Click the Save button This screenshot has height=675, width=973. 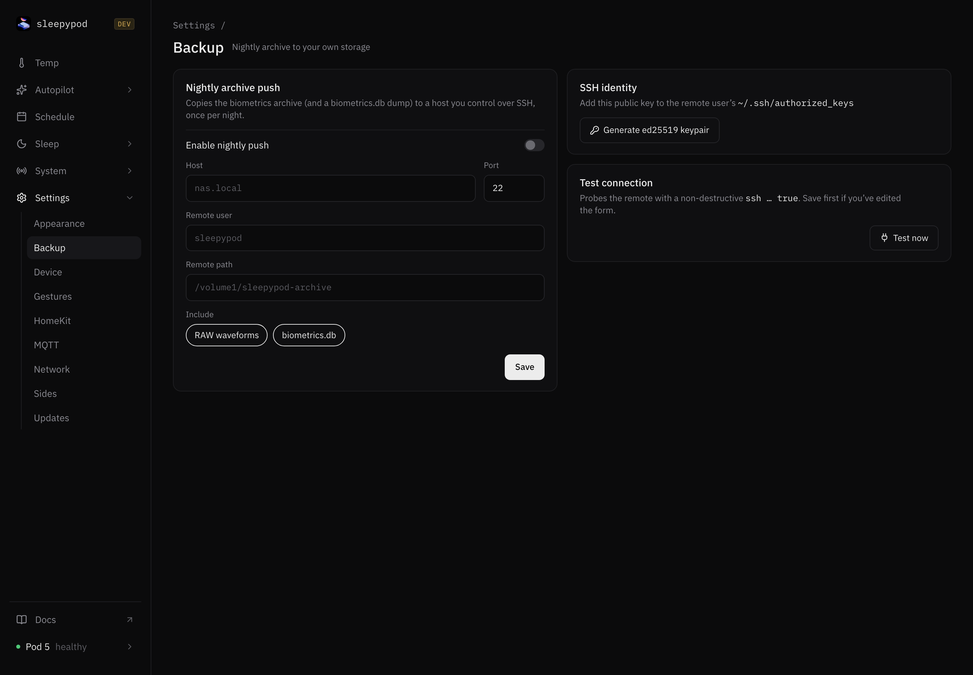pyautogui.click(x=524, y=367)
